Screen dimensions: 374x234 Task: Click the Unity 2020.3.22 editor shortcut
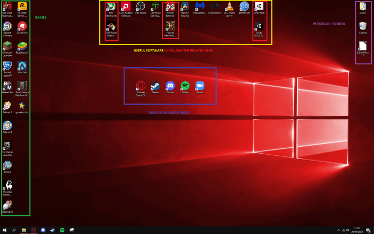[x=259, y=29]
